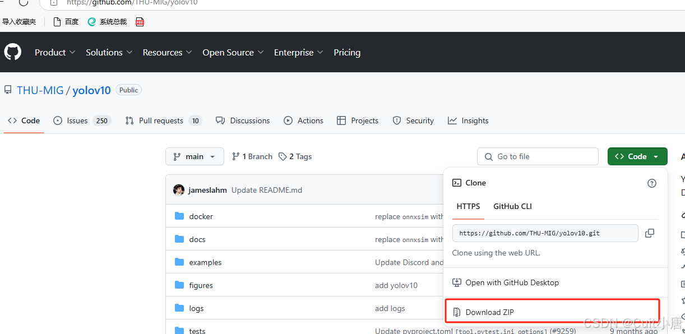685x334 pixels.
Task: Open the Update README.md commit message
Action: tap(267, 190)
